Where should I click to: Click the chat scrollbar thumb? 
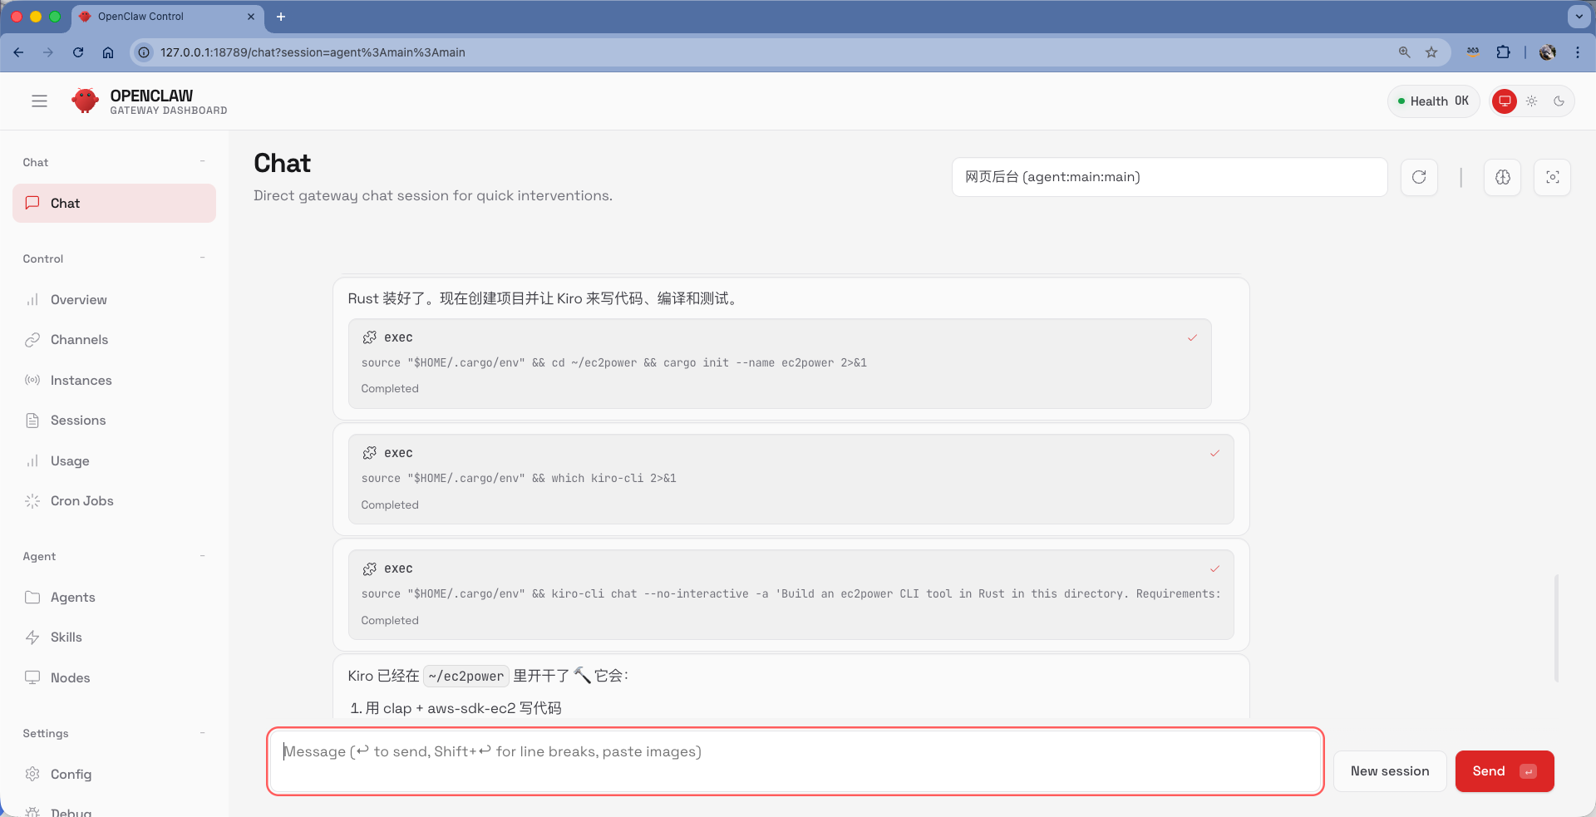[x=1556, y=628]
